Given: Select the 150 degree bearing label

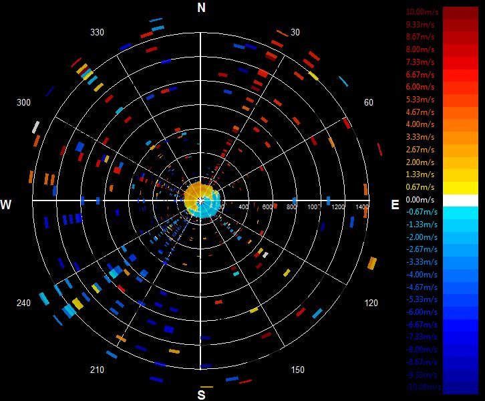Looking at the screenshot, I should [297, 370].
